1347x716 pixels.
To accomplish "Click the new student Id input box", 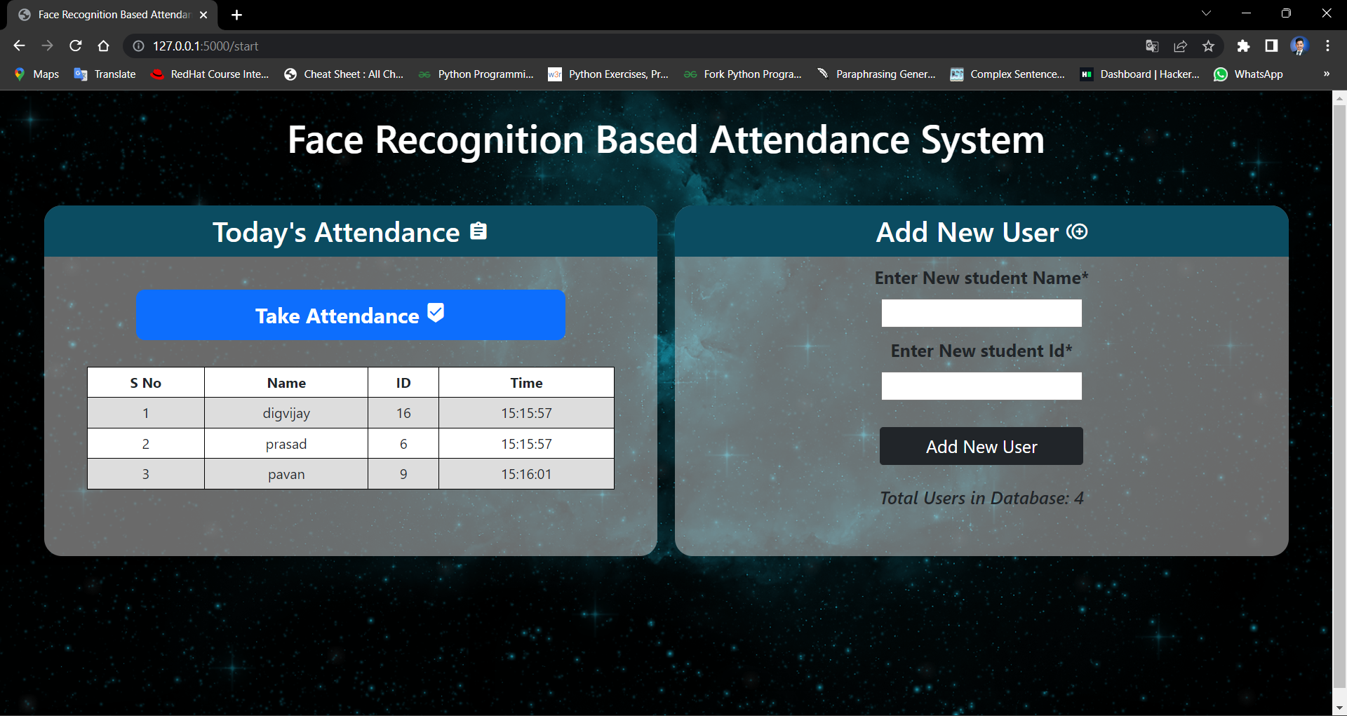I will click(x=981, y=386).
